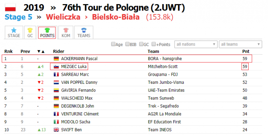Image resolution: width=268 pixels, height=135 pixels.
Task: Click the up/down arrows column header
Action: pos(41,52)
